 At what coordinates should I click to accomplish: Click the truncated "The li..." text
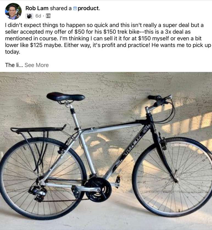14,65
